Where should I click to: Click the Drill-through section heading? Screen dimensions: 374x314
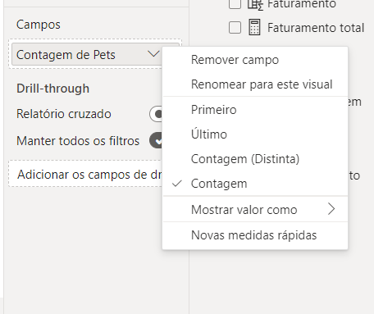pos(52,89)
